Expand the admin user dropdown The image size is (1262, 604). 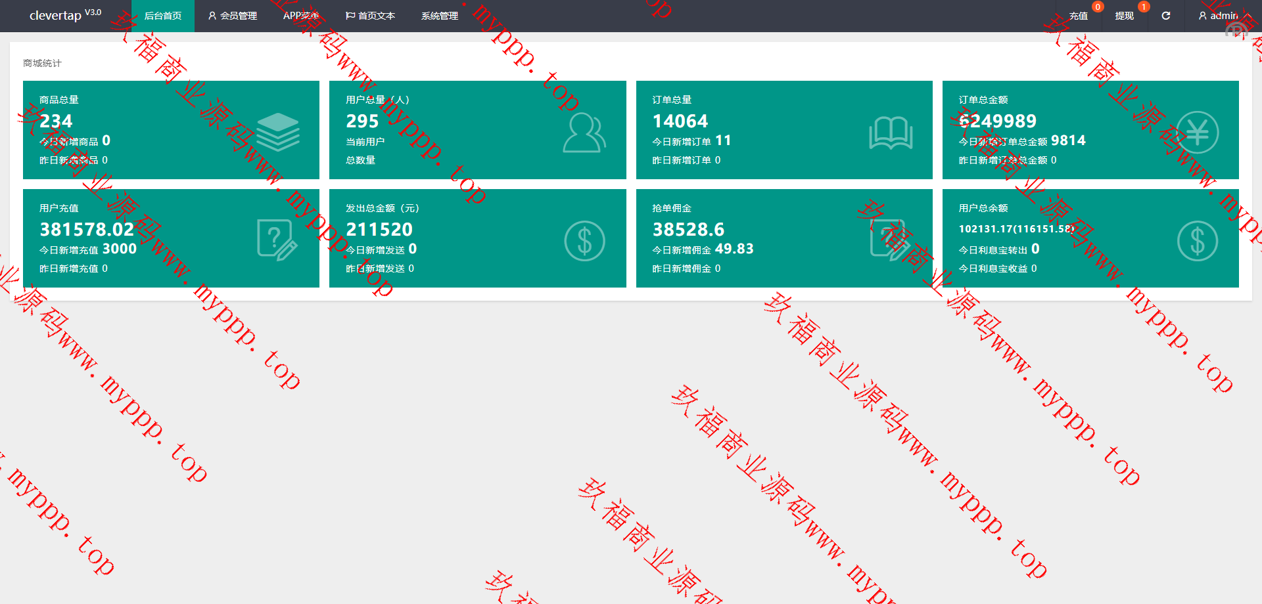(x=1223, y=16)
